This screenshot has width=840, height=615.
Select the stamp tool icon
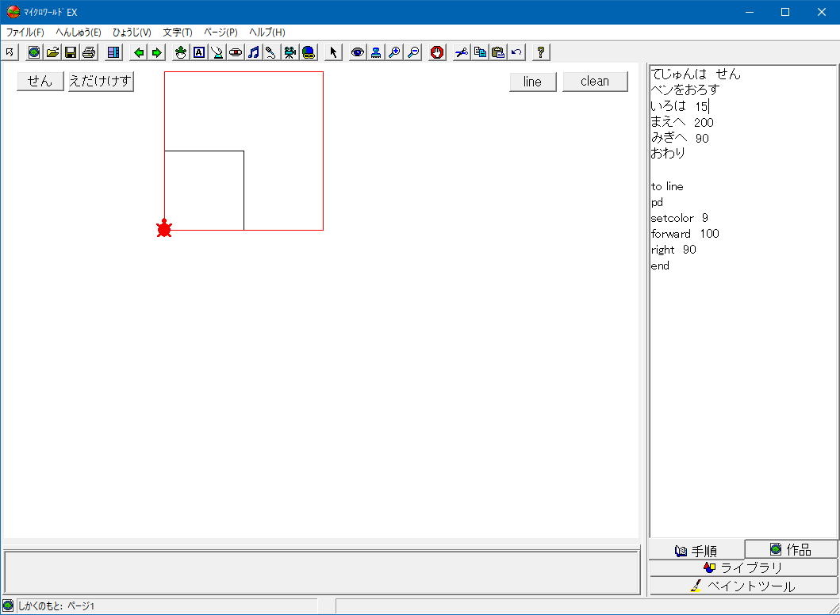click(375, 52)
